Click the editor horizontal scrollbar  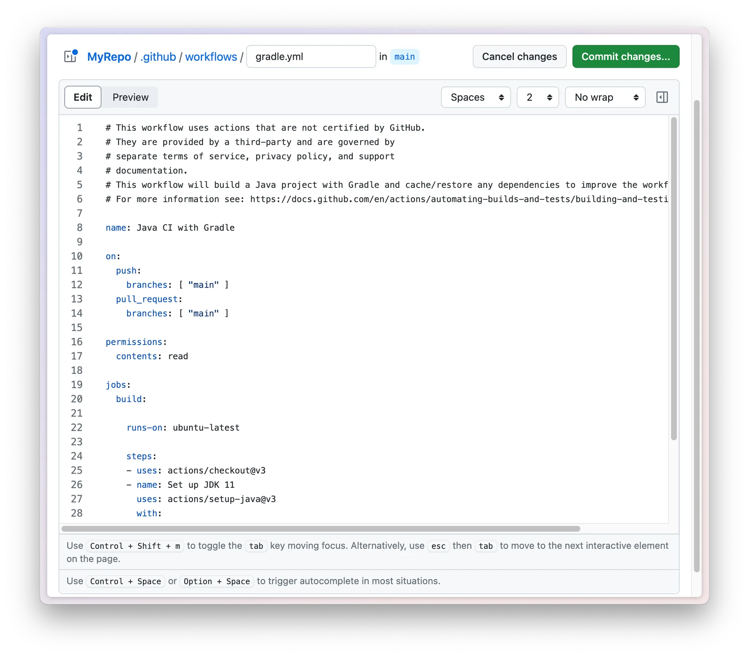point(321,528)
